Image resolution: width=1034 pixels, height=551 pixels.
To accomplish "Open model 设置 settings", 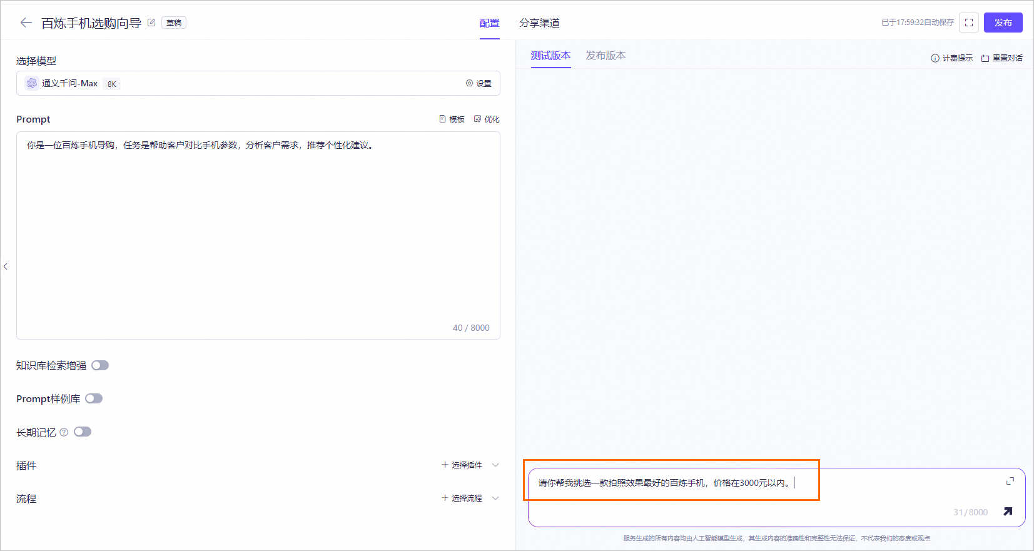I will pyautogui.click(x=479, y=83).
